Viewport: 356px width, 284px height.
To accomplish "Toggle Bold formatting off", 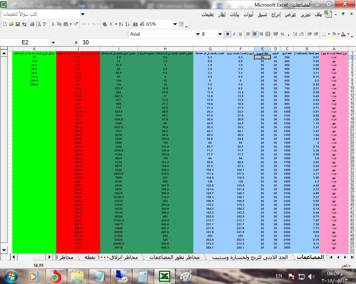I will 228,34.
